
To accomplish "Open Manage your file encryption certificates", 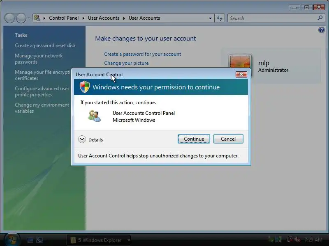I will tap(43, 75).
